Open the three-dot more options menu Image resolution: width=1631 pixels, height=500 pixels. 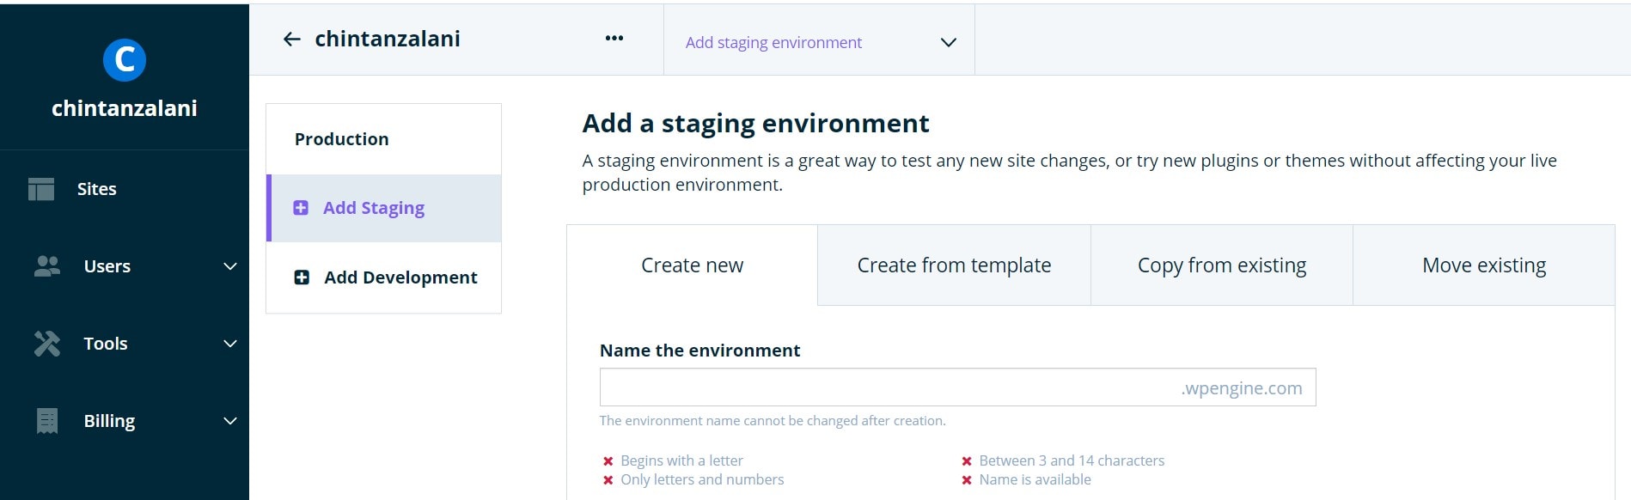pos(614,38)
